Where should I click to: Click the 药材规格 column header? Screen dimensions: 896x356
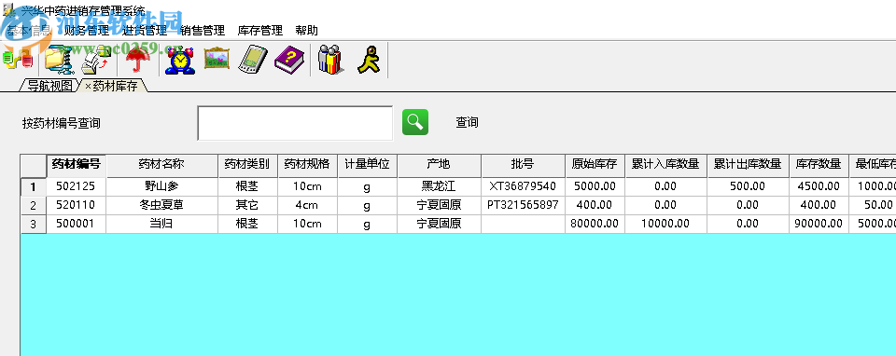click(307, 165)
